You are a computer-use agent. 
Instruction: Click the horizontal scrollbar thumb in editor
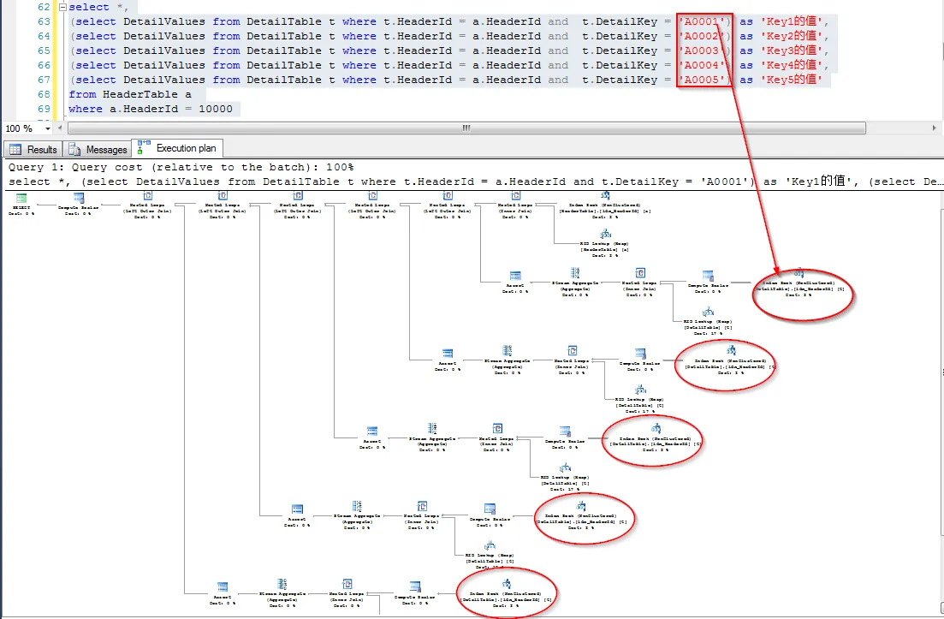point(466,128)
